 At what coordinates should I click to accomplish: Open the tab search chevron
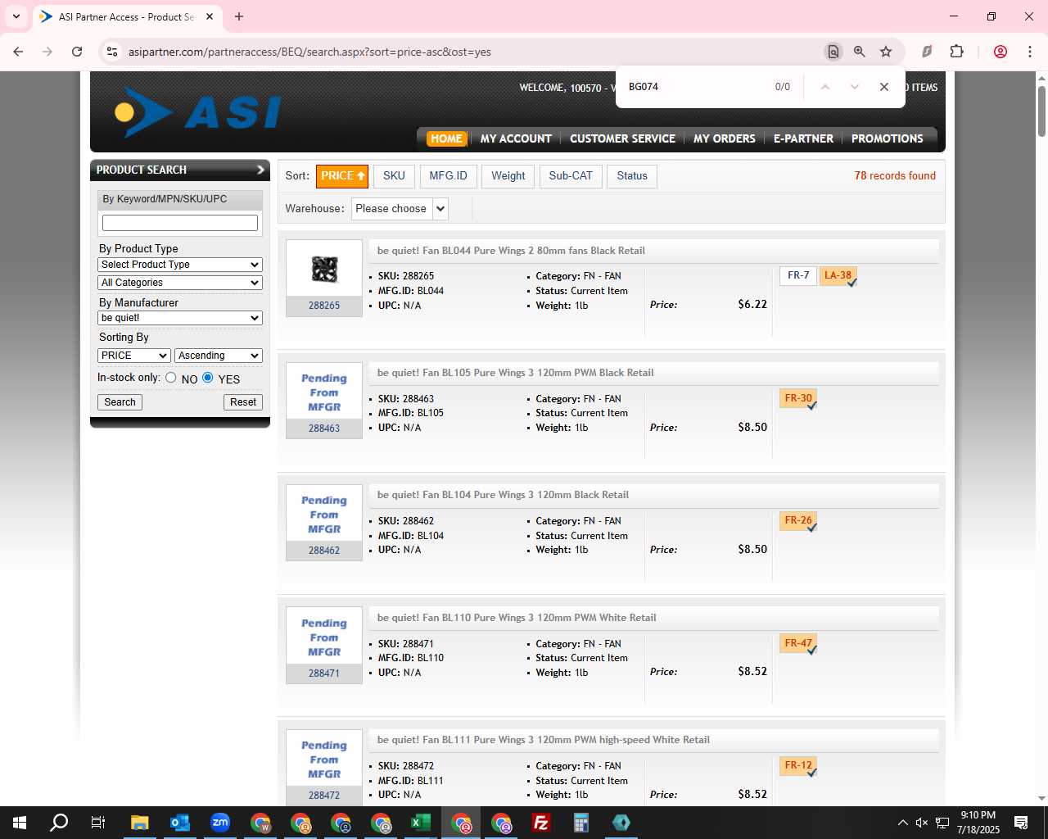pyautogui.click(x=16, y=16)
